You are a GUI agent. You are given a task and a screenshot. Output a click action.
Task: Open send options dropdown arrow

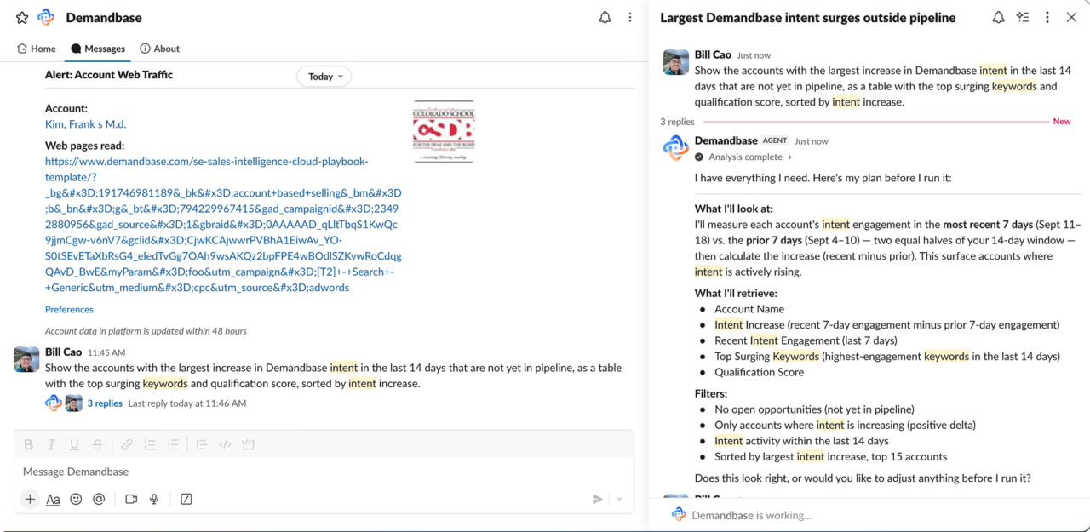tap(619, 500)
